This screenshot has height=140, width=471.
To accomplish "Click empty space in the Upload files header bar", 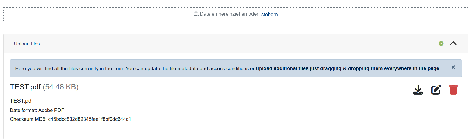I will click(234, 44).
